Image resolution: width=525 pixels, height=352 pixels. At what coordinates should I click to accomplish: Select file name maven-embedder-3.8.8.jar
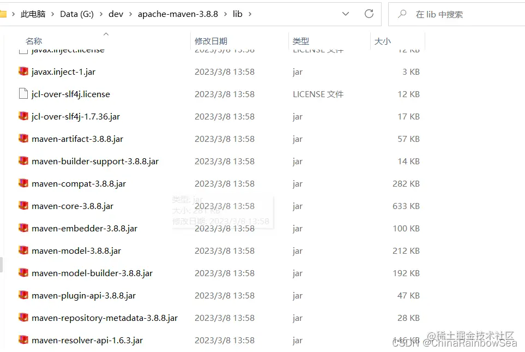point(85,229)
